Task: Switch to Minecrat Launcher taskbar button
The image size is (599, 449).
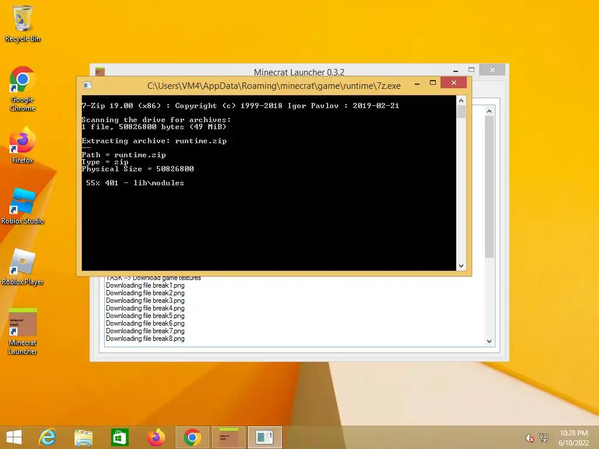Action: [x=229, y=437]
